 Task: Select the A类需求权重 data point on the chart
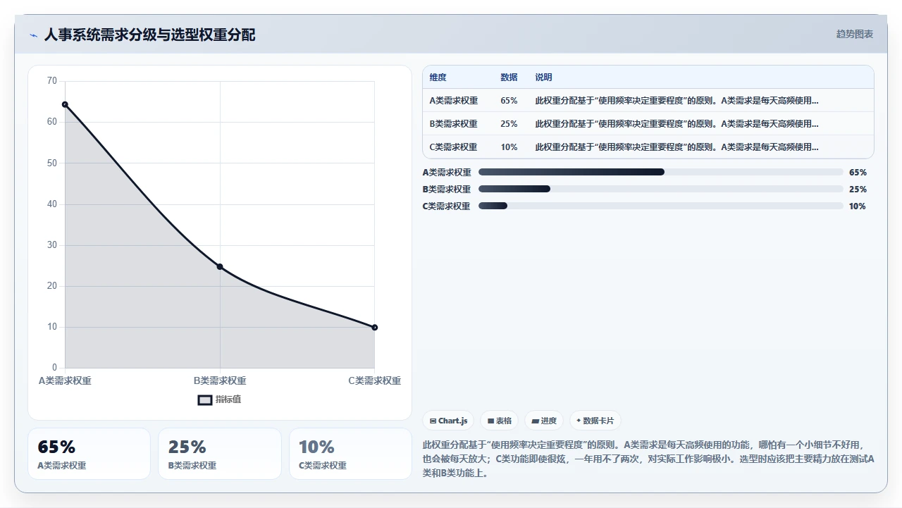65,104
